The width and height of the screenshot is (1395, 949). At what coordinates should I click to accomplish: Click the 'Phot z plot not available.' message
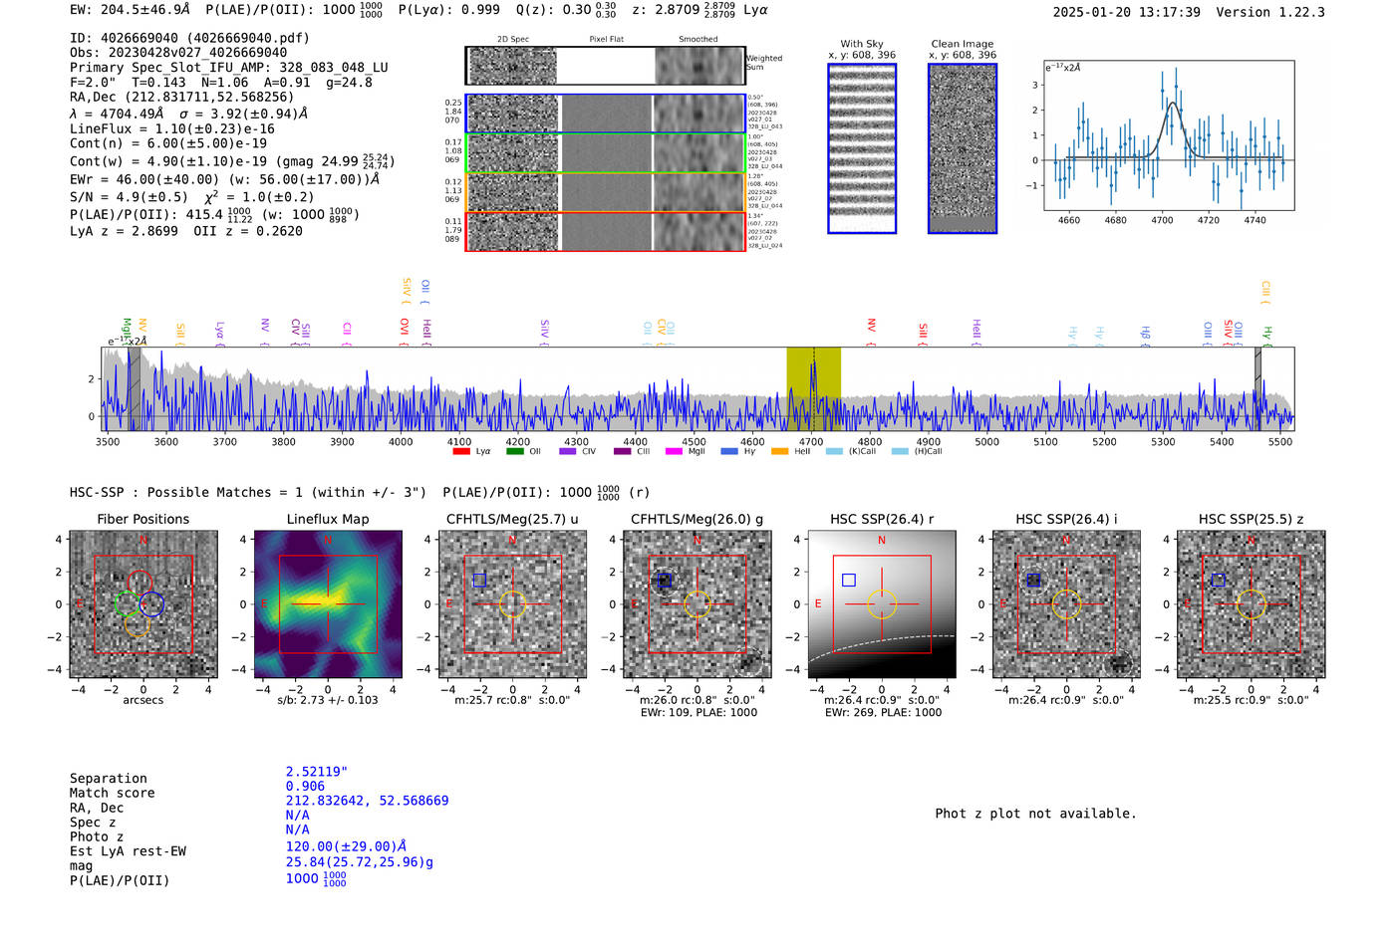[x=1035, y=814]
